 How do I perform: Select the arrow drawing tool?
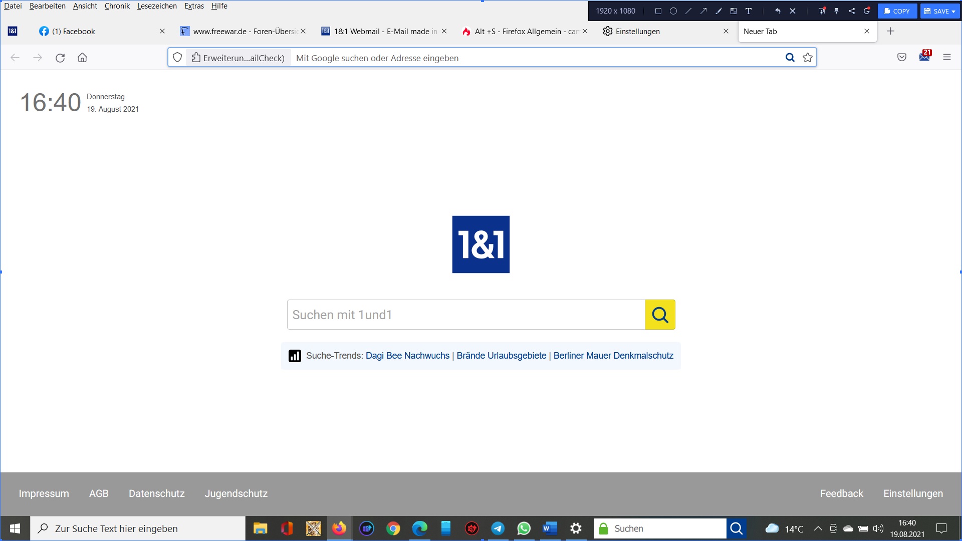(x=703, y=11)
